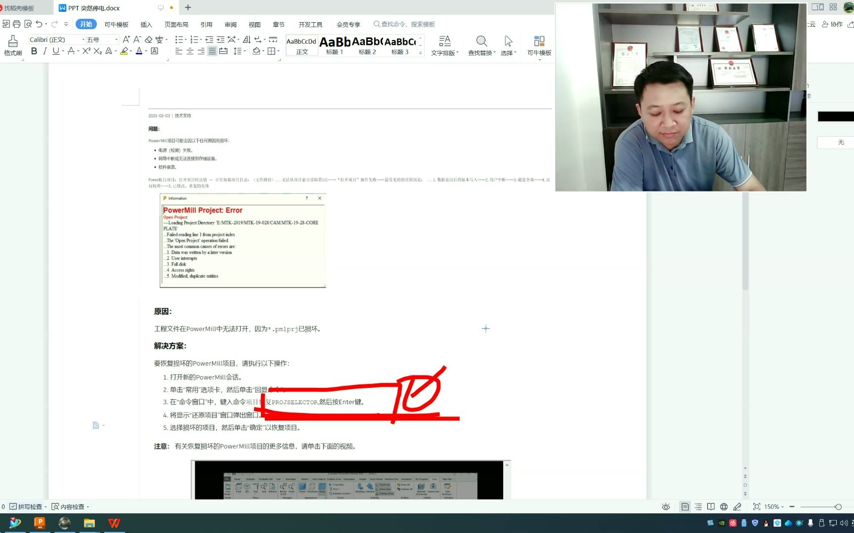The width and height of the screenshot is (854, 533).
Task: Toggle Italic formatting
Action: [x=45, y=51]
